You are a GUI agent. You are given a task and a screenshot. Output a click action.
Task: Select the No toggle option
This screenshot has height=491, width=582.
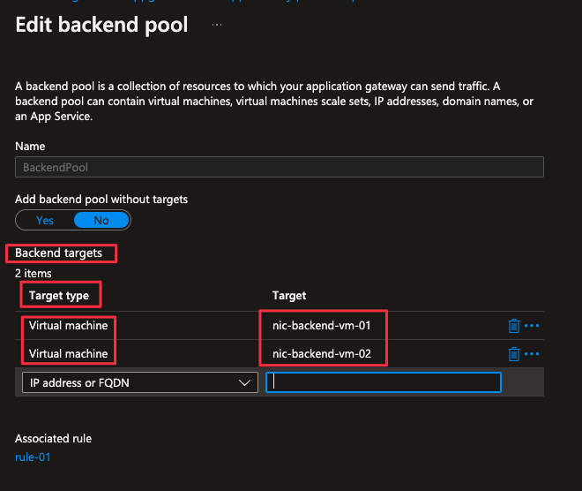[x=101, y=220]
